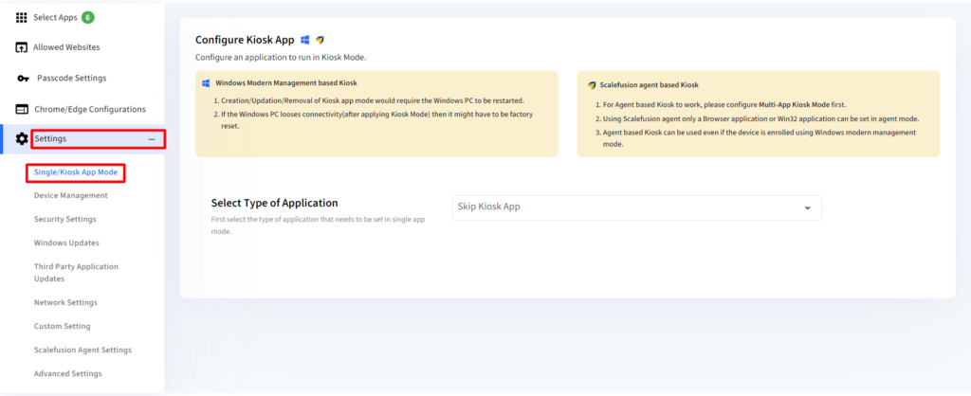Open Custom Setting item
This screenshot has width=971, height=396.
point(62,326)
